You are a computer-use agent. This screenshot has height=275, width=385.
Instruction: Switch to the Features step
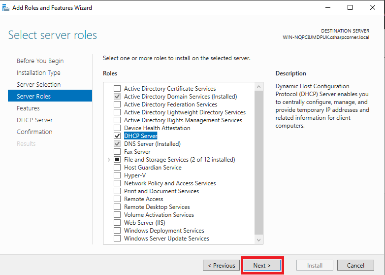pos(28,108)
